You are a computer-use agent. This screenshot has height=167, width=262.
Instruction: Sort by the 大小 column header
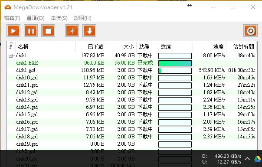(x=121, y=46)
